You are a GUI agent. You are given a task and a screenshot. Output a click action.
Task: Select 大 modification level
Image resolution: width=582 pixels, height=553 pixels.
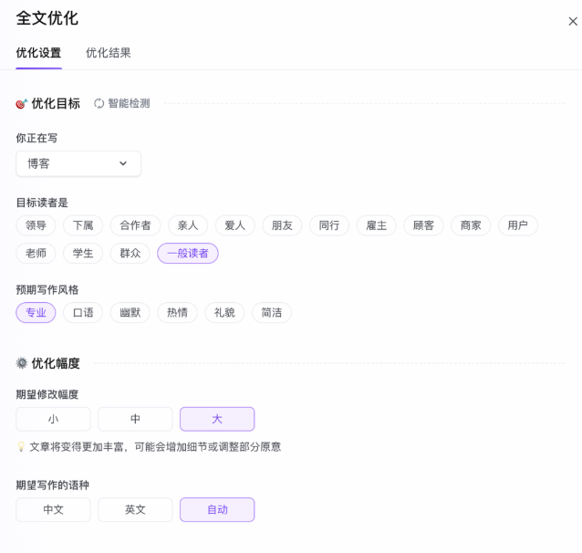[x=217, y=419]
